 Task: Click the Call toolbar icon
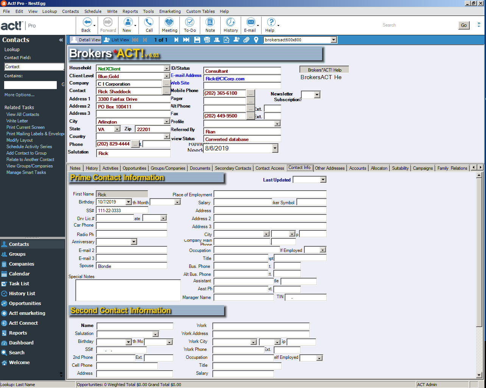(149, 22)
